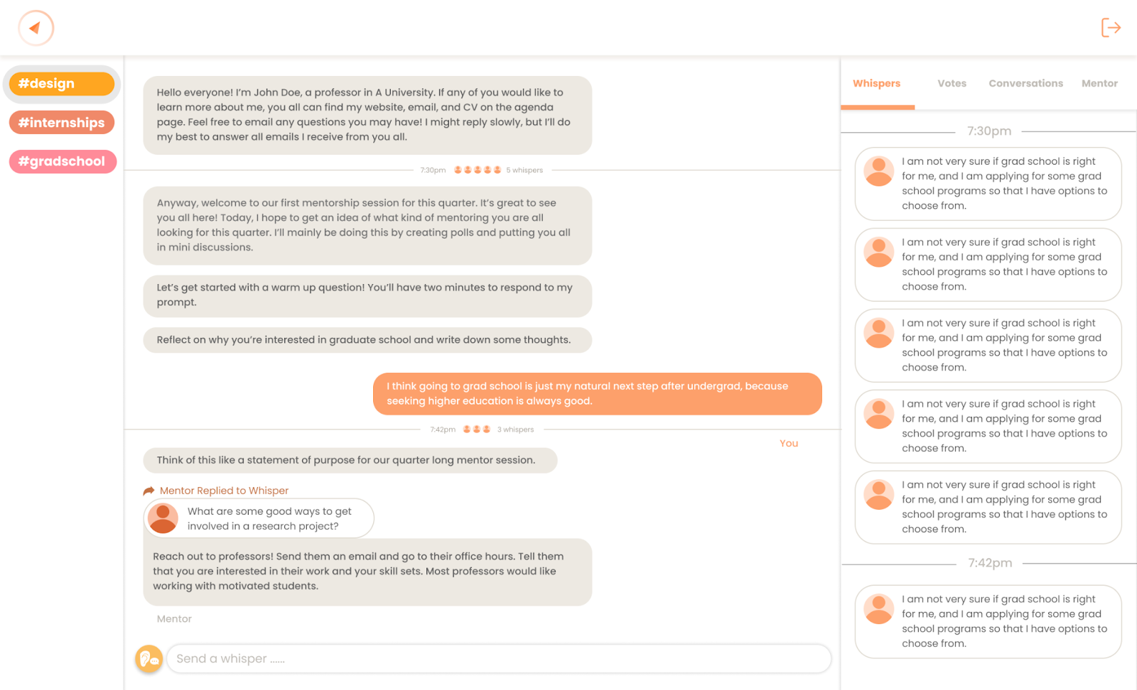1137x690 pixels.
Task: Click the logout icon
Action: pos(1110,28)
